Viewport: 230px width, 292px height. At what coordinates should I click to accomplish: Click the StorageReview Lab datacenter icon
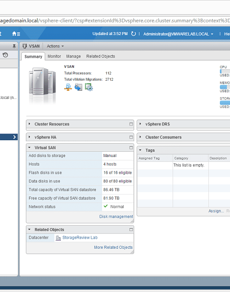58,238
